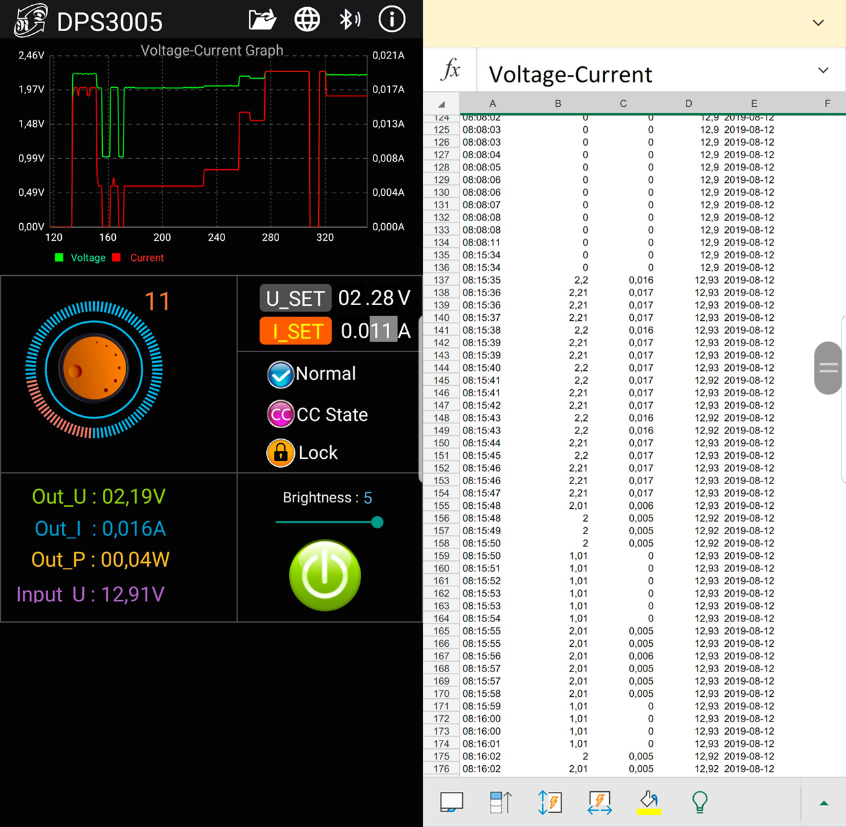The width and height of the screenshot is (846, 827).
Task: Tap the autofit row height icon
Action: 550,802
